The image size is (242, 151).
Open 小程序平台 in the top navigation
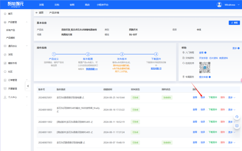click(102, 5)
